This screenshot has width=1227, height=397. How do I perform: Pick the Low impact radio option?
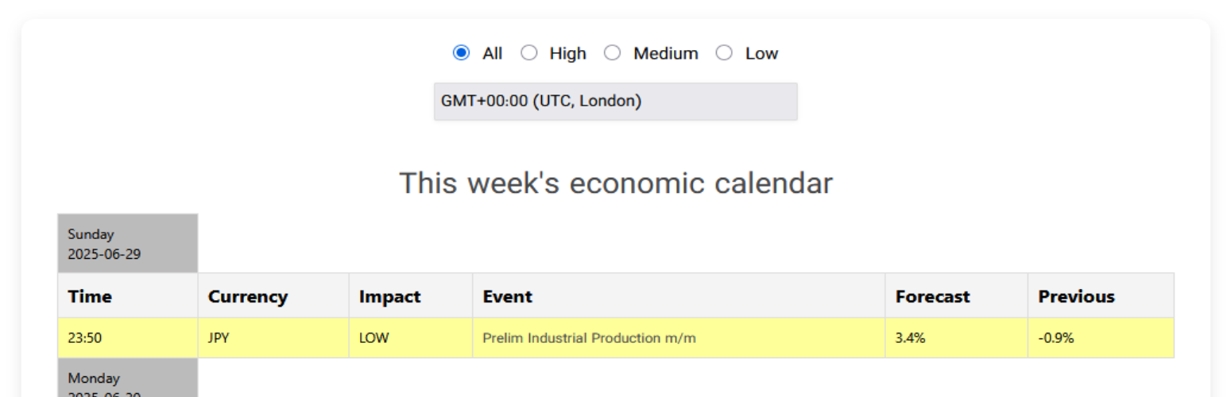coord(724,53)
